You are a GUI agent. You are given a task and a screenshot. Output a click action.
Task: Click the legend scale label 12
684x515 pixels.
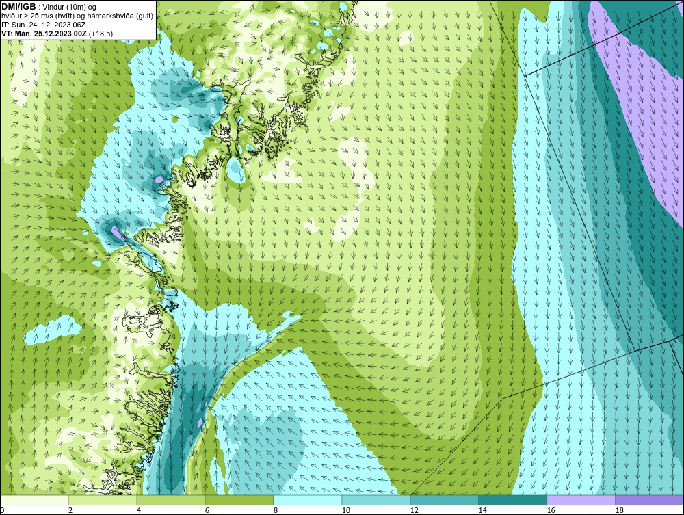tap(414, 510)
